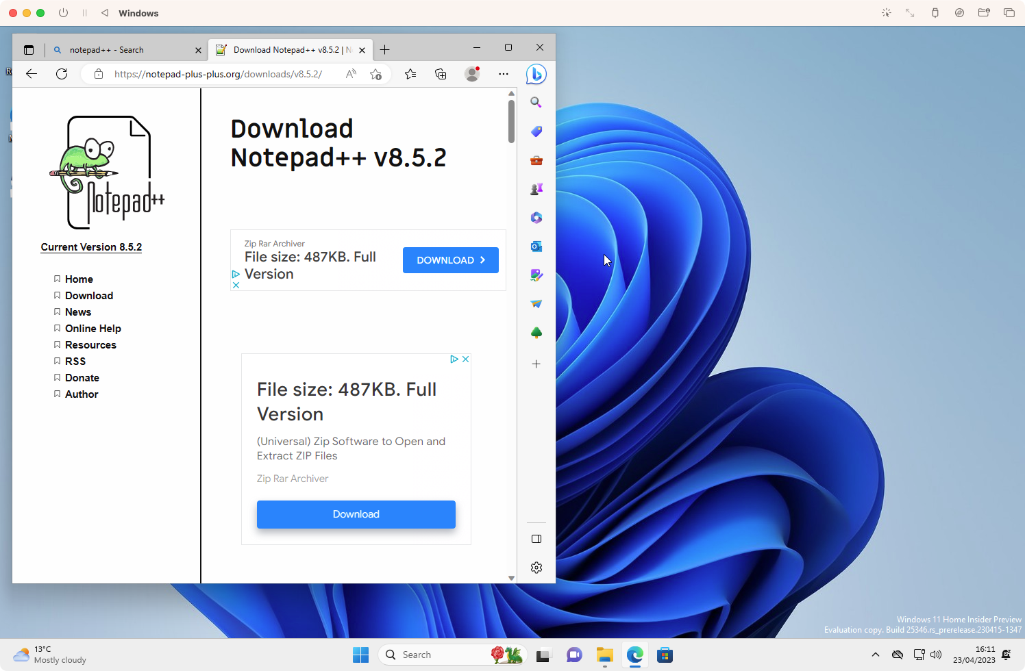Open Microsoft Store from the taskbar
Image resolution: width=1025 pixels, height=671 pixels.
(x=665, y=655)
